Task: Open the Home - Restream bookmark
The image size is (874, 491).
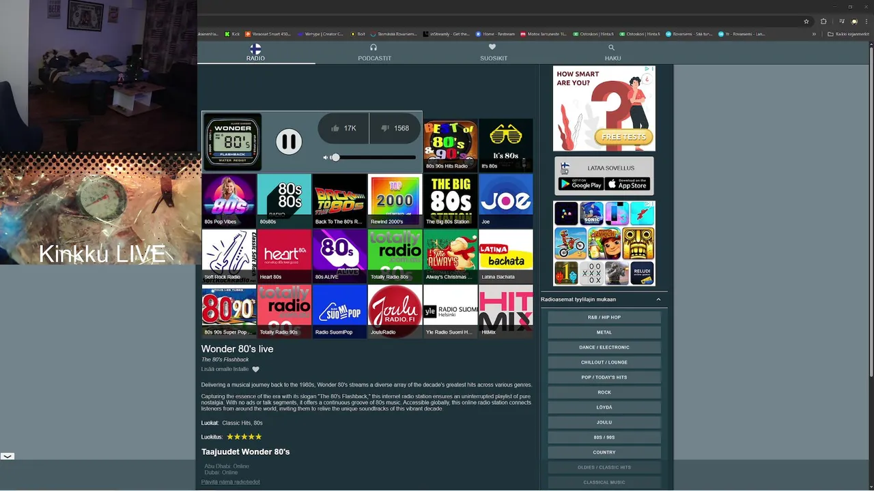Action: tap(495, 33)
